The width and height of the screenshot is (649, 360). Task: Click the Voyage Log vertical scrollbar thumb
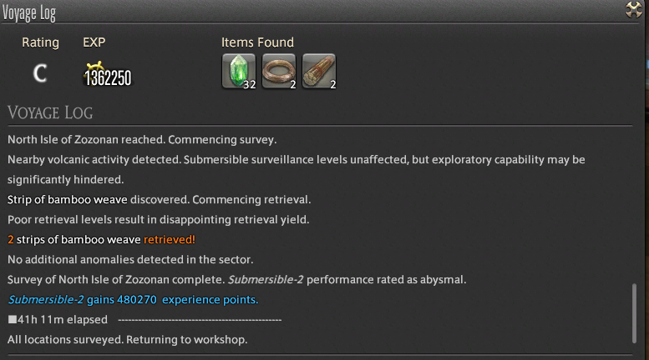(634, 313)
